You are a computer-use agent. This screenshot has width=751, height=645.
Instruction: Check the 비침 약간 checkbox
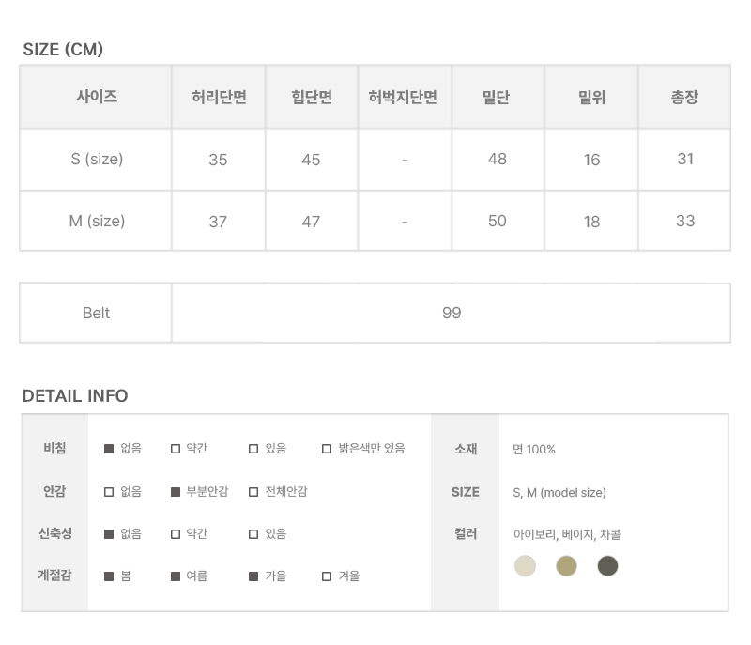pyautogui.click(x=176, y=449)
